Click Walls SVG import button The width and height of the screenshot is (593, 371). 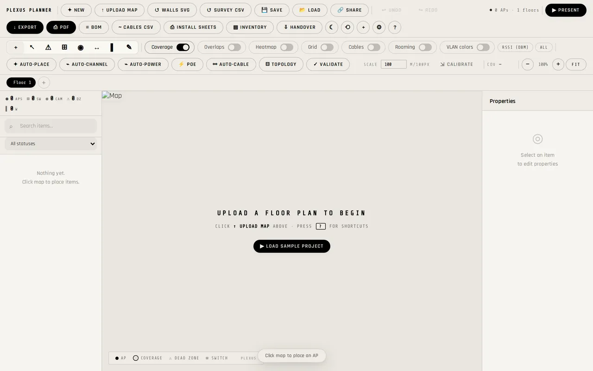172,10
